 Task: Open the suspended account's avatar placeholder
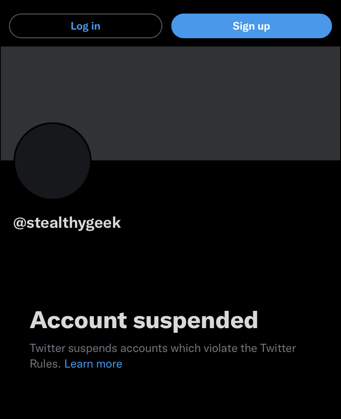pyautogui.click(x=52, y=161)
